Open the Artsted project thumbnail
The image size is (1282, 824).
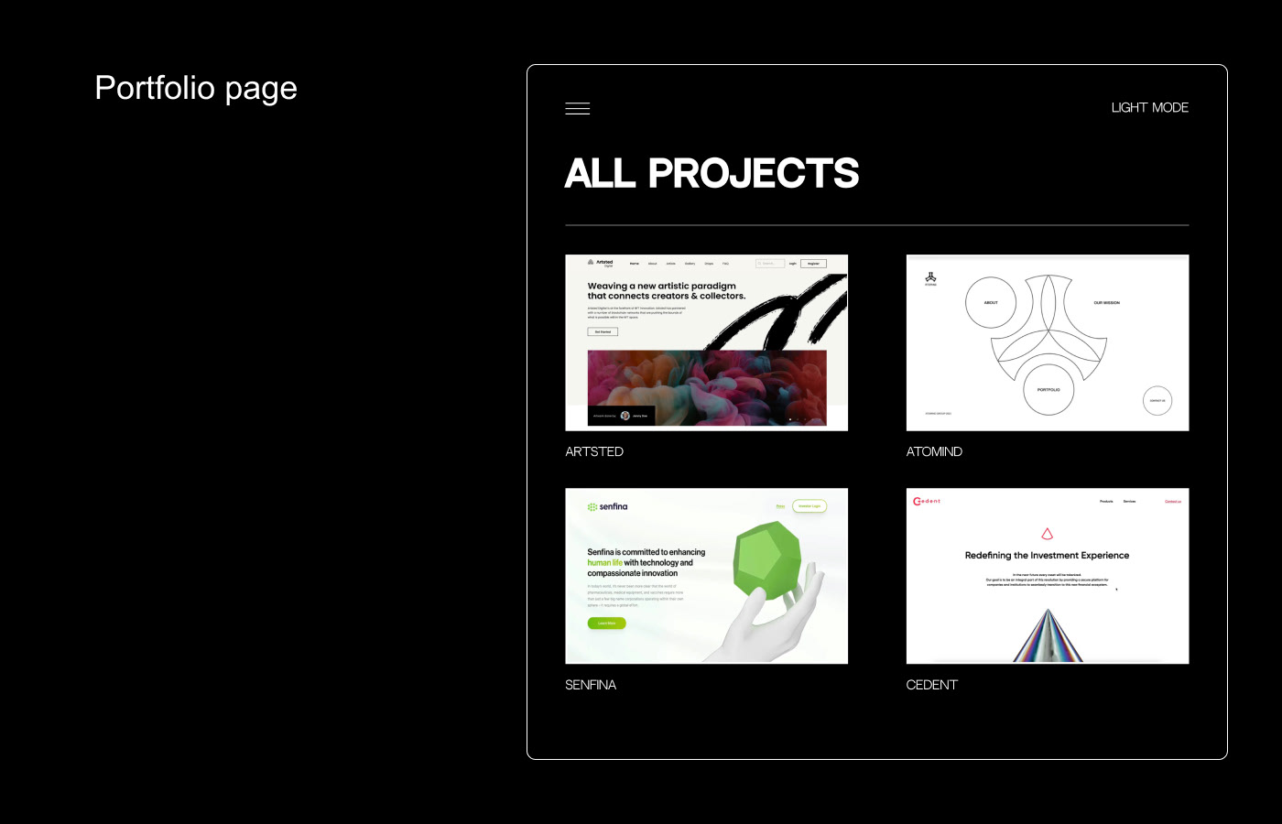click(x=706, y=342)
